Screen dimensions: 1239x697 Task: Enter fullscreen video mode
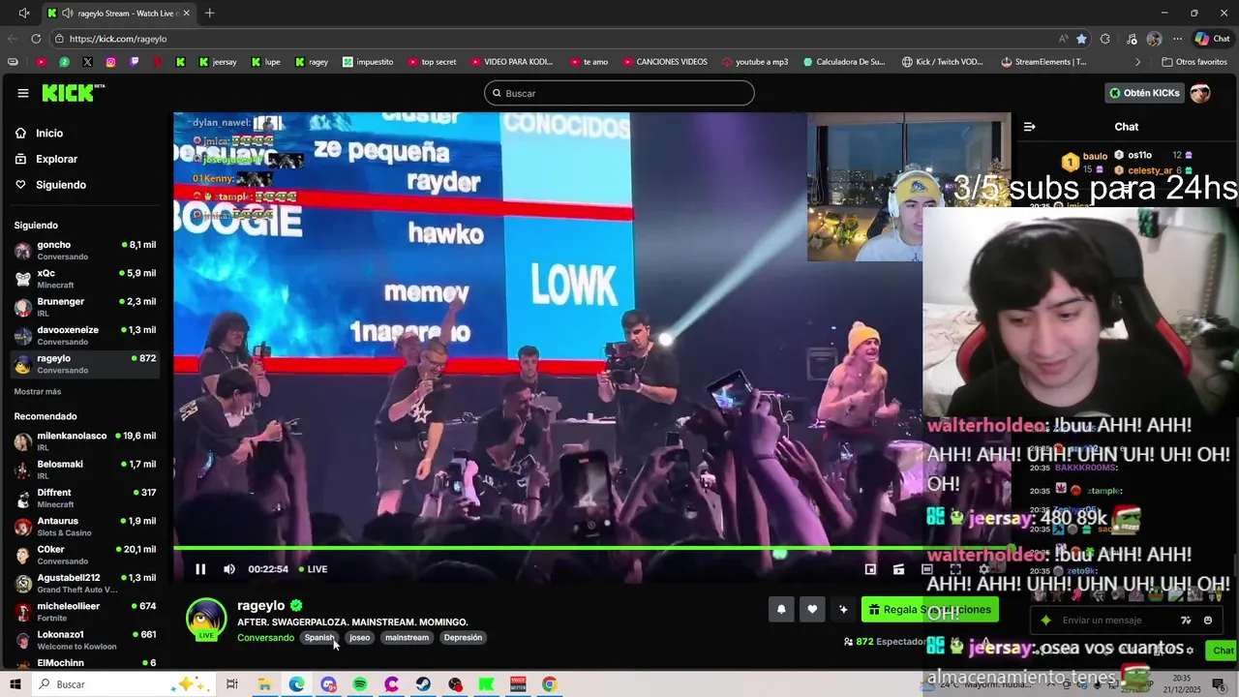955,569
